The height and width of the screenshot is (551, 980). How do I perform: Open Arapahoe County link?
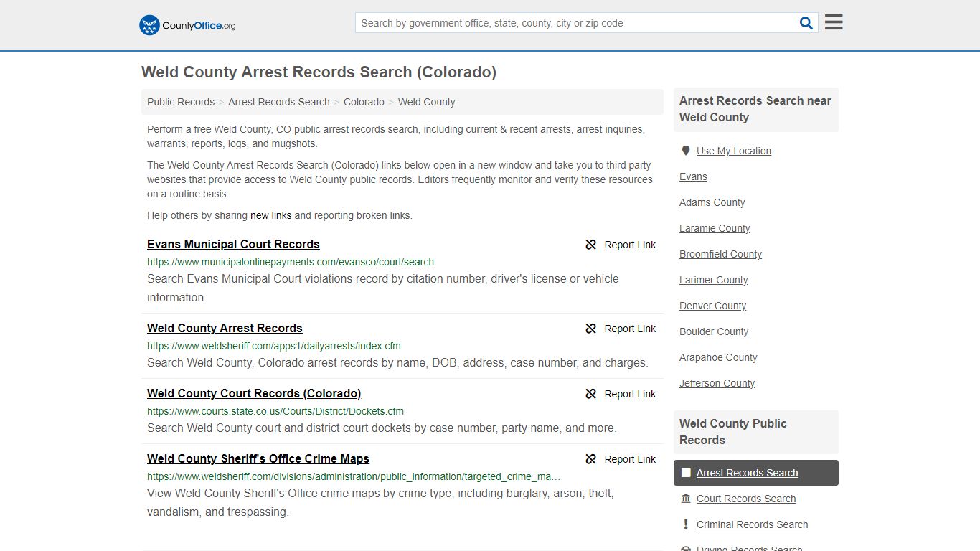coord(718,357)
